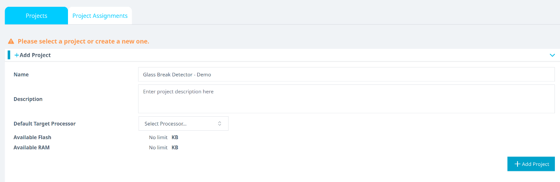Click the 'Please select a project' warning message

[83, 42]
